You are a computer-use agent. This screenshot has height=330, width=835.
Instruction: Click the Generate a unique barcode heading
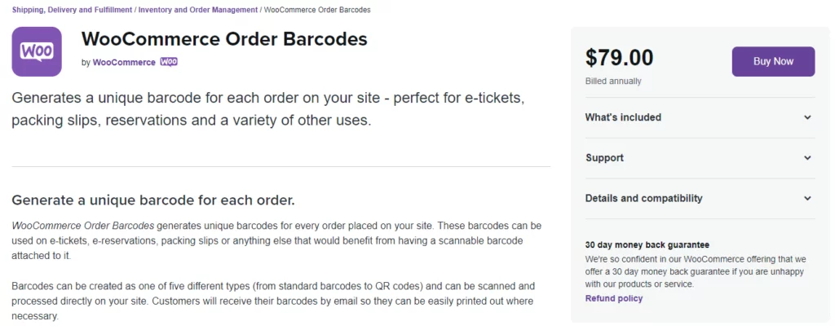click(152, 200)
